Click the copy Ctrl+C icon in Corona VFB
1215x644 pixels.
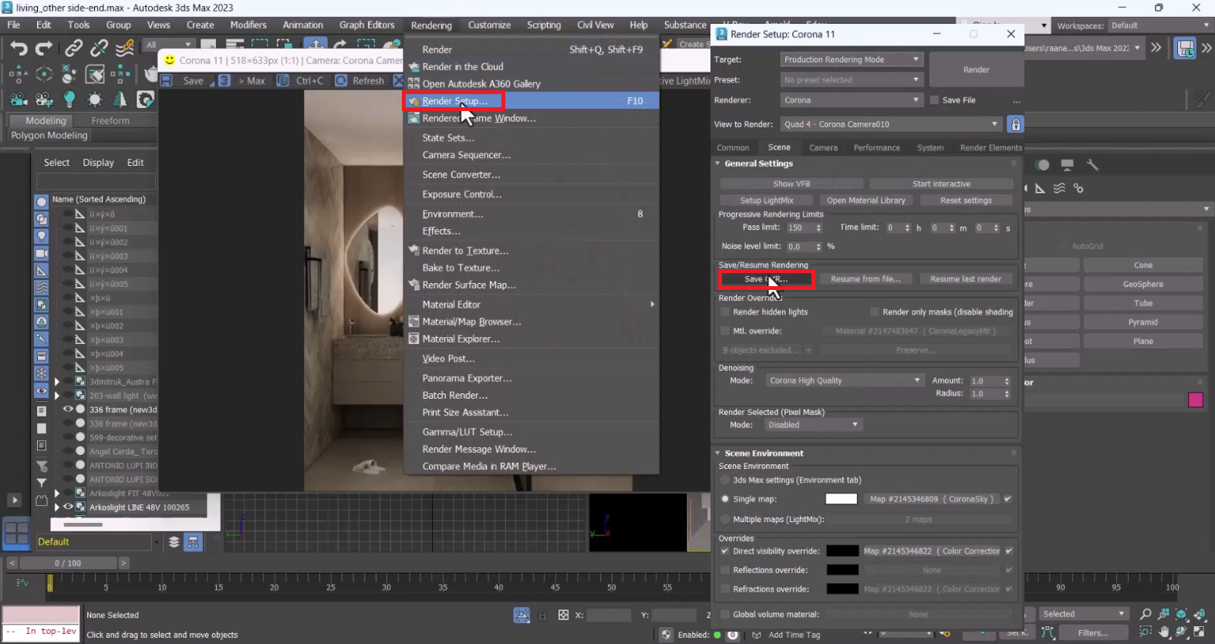283,80
